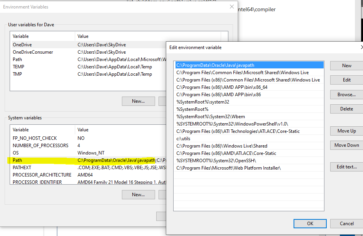363x236 pixels.
Task: Select the Windows Live\Shared path entry
Action: (x=249, y=146)
